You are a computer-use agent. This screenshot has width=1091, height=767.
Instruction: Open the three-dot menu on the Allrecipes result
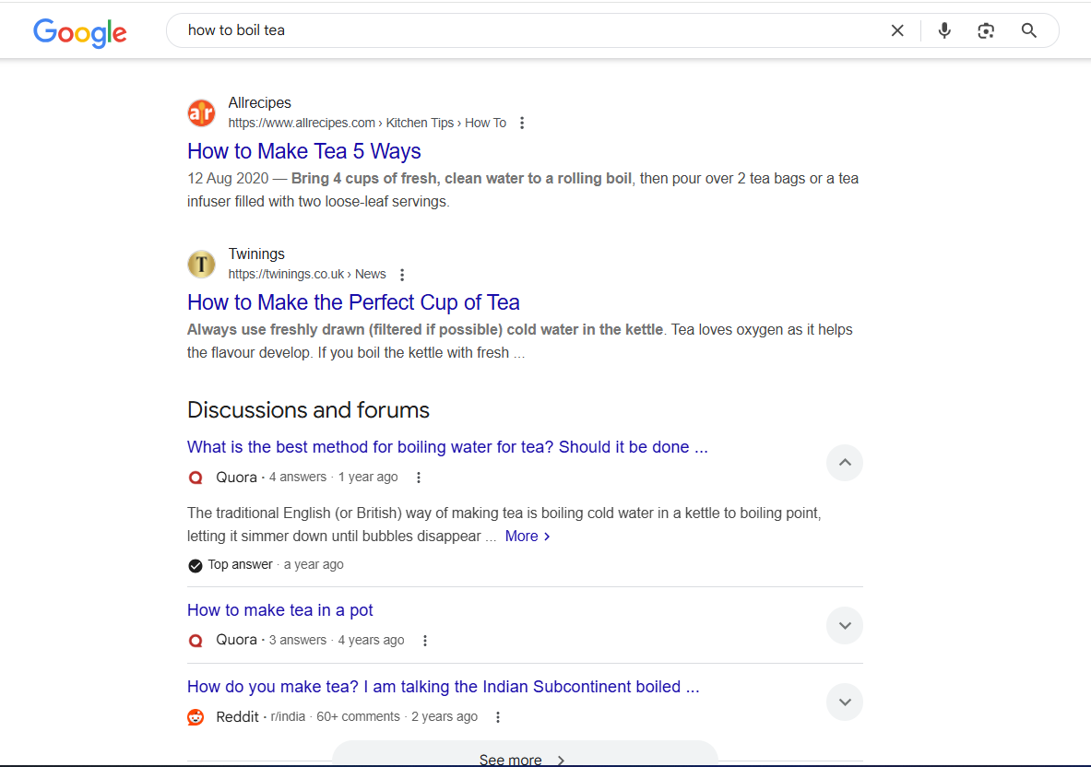pyautogui.click(x=522, y=122)
